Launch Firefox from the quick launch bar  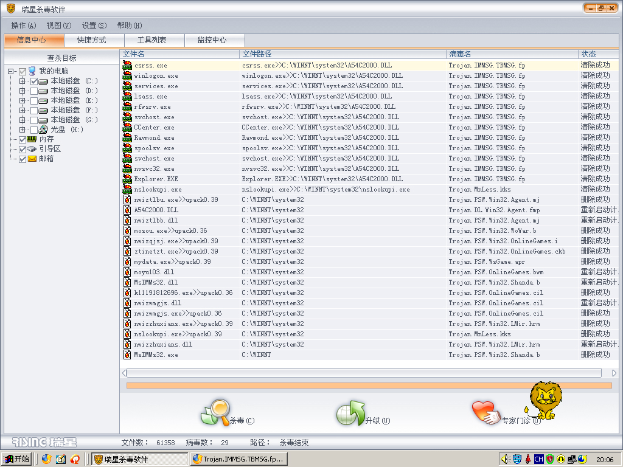coord(46,459)
